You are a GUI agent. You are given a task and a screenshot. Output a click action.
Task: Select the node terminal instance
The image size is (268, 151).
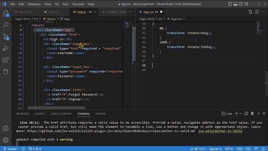pos(227,114)
